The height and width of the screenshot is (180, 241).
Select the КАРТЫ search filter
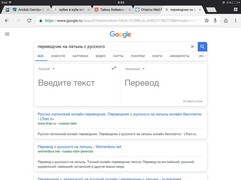coord(118,56)
